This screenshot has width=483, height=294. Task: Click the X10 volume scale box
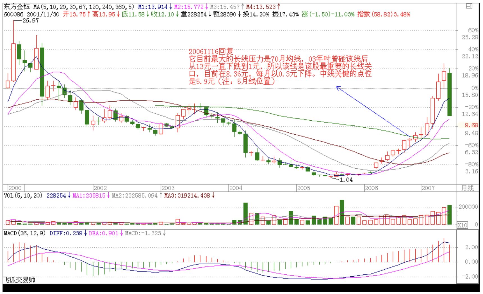[462, 225]
